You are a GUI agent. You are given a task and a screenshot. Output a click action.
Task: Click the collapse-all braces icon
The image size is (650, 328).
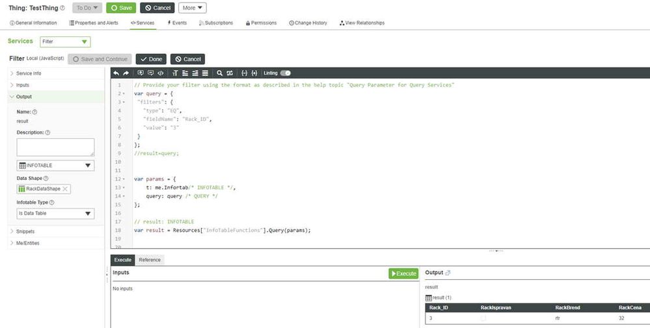244,73
